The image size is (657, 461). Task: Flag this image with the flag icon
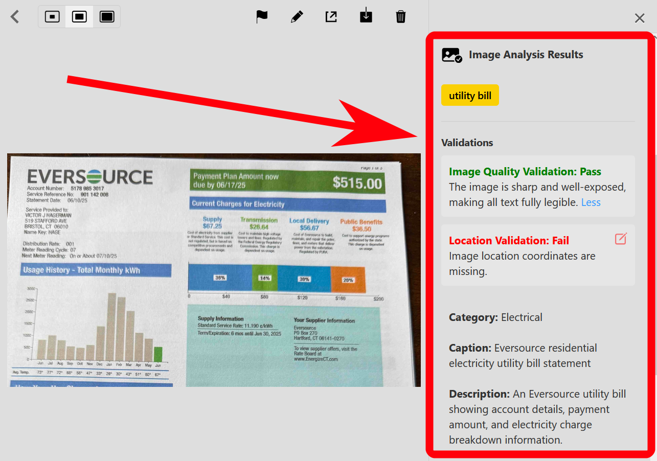[262, 17]
